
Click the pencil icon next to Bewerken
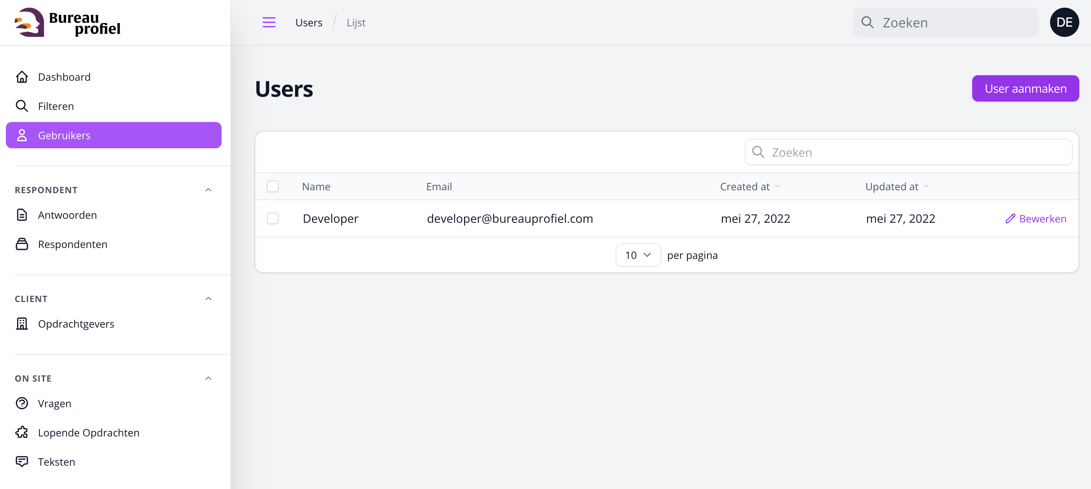[x=1010, y=219]
